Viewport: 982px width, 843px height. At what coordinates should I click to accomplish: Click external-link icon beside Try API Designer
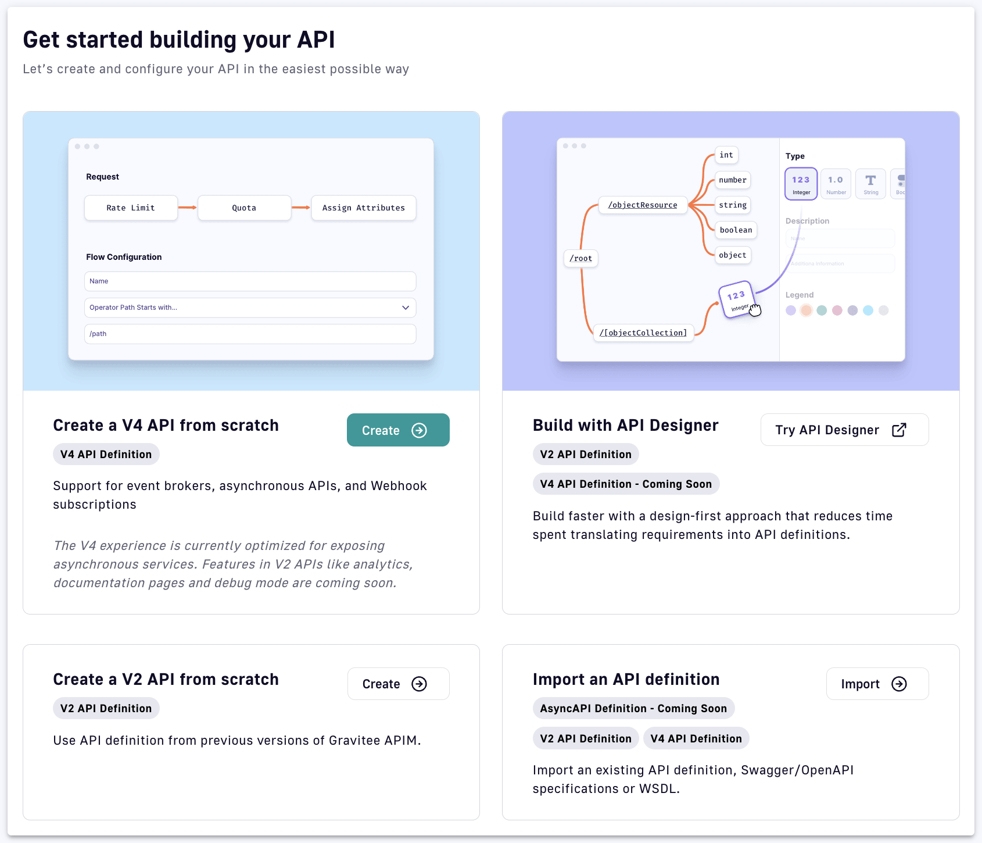coord(899,430)
